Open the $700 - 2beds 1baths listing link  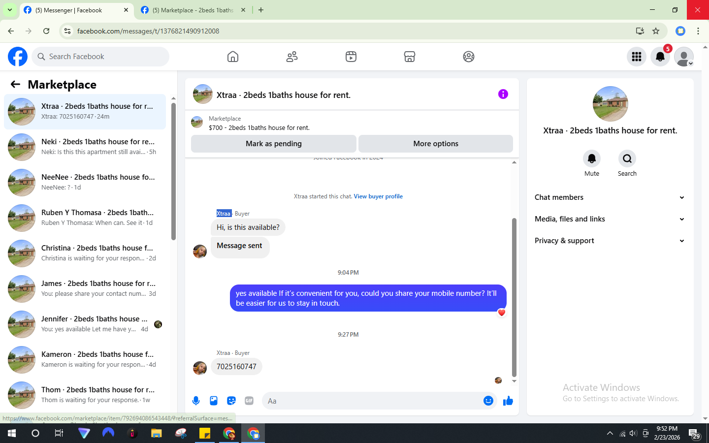pos(259,128)
